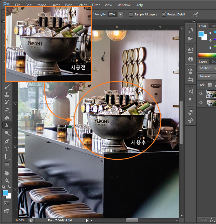Open the Filter menu
Screen dimensions: 216x224
(96, 5)
